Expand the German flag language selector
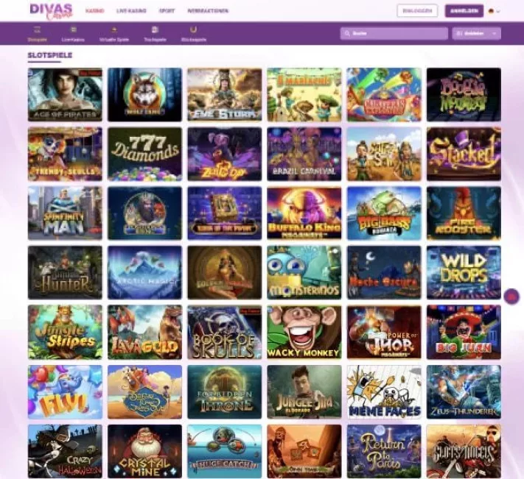The width and height of the screenshot is (524, 479). pos(495,11)
